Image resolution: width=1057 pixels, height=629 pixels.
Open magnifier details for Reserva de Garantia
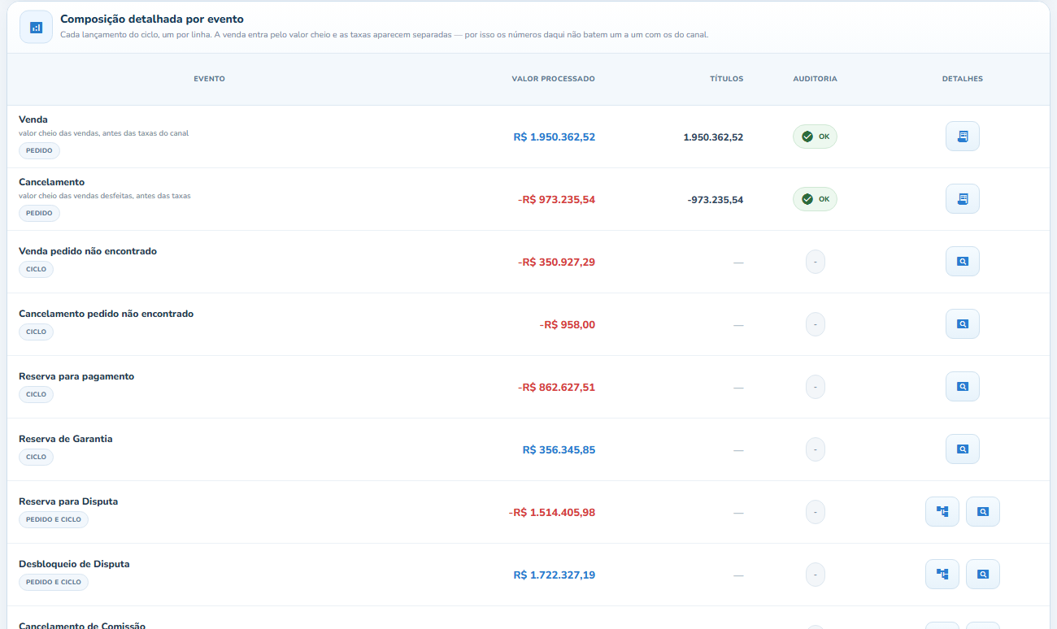pos(962,449)
